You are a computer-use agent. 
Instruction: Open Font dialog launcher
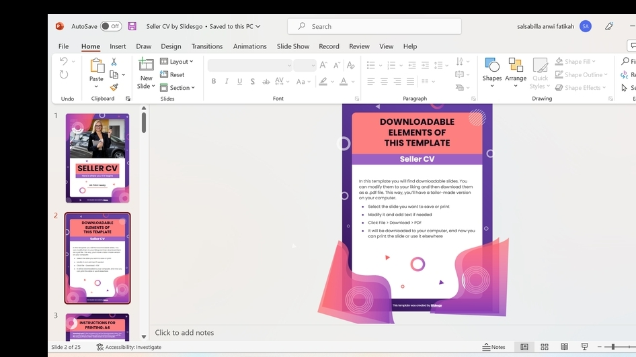coord(357,99)
